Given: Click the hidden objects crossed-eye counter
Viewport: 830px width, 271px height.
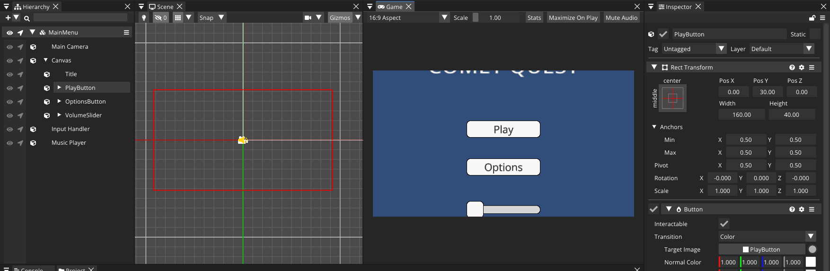Looking at the screenshot, I should click(x=161, y=17).
